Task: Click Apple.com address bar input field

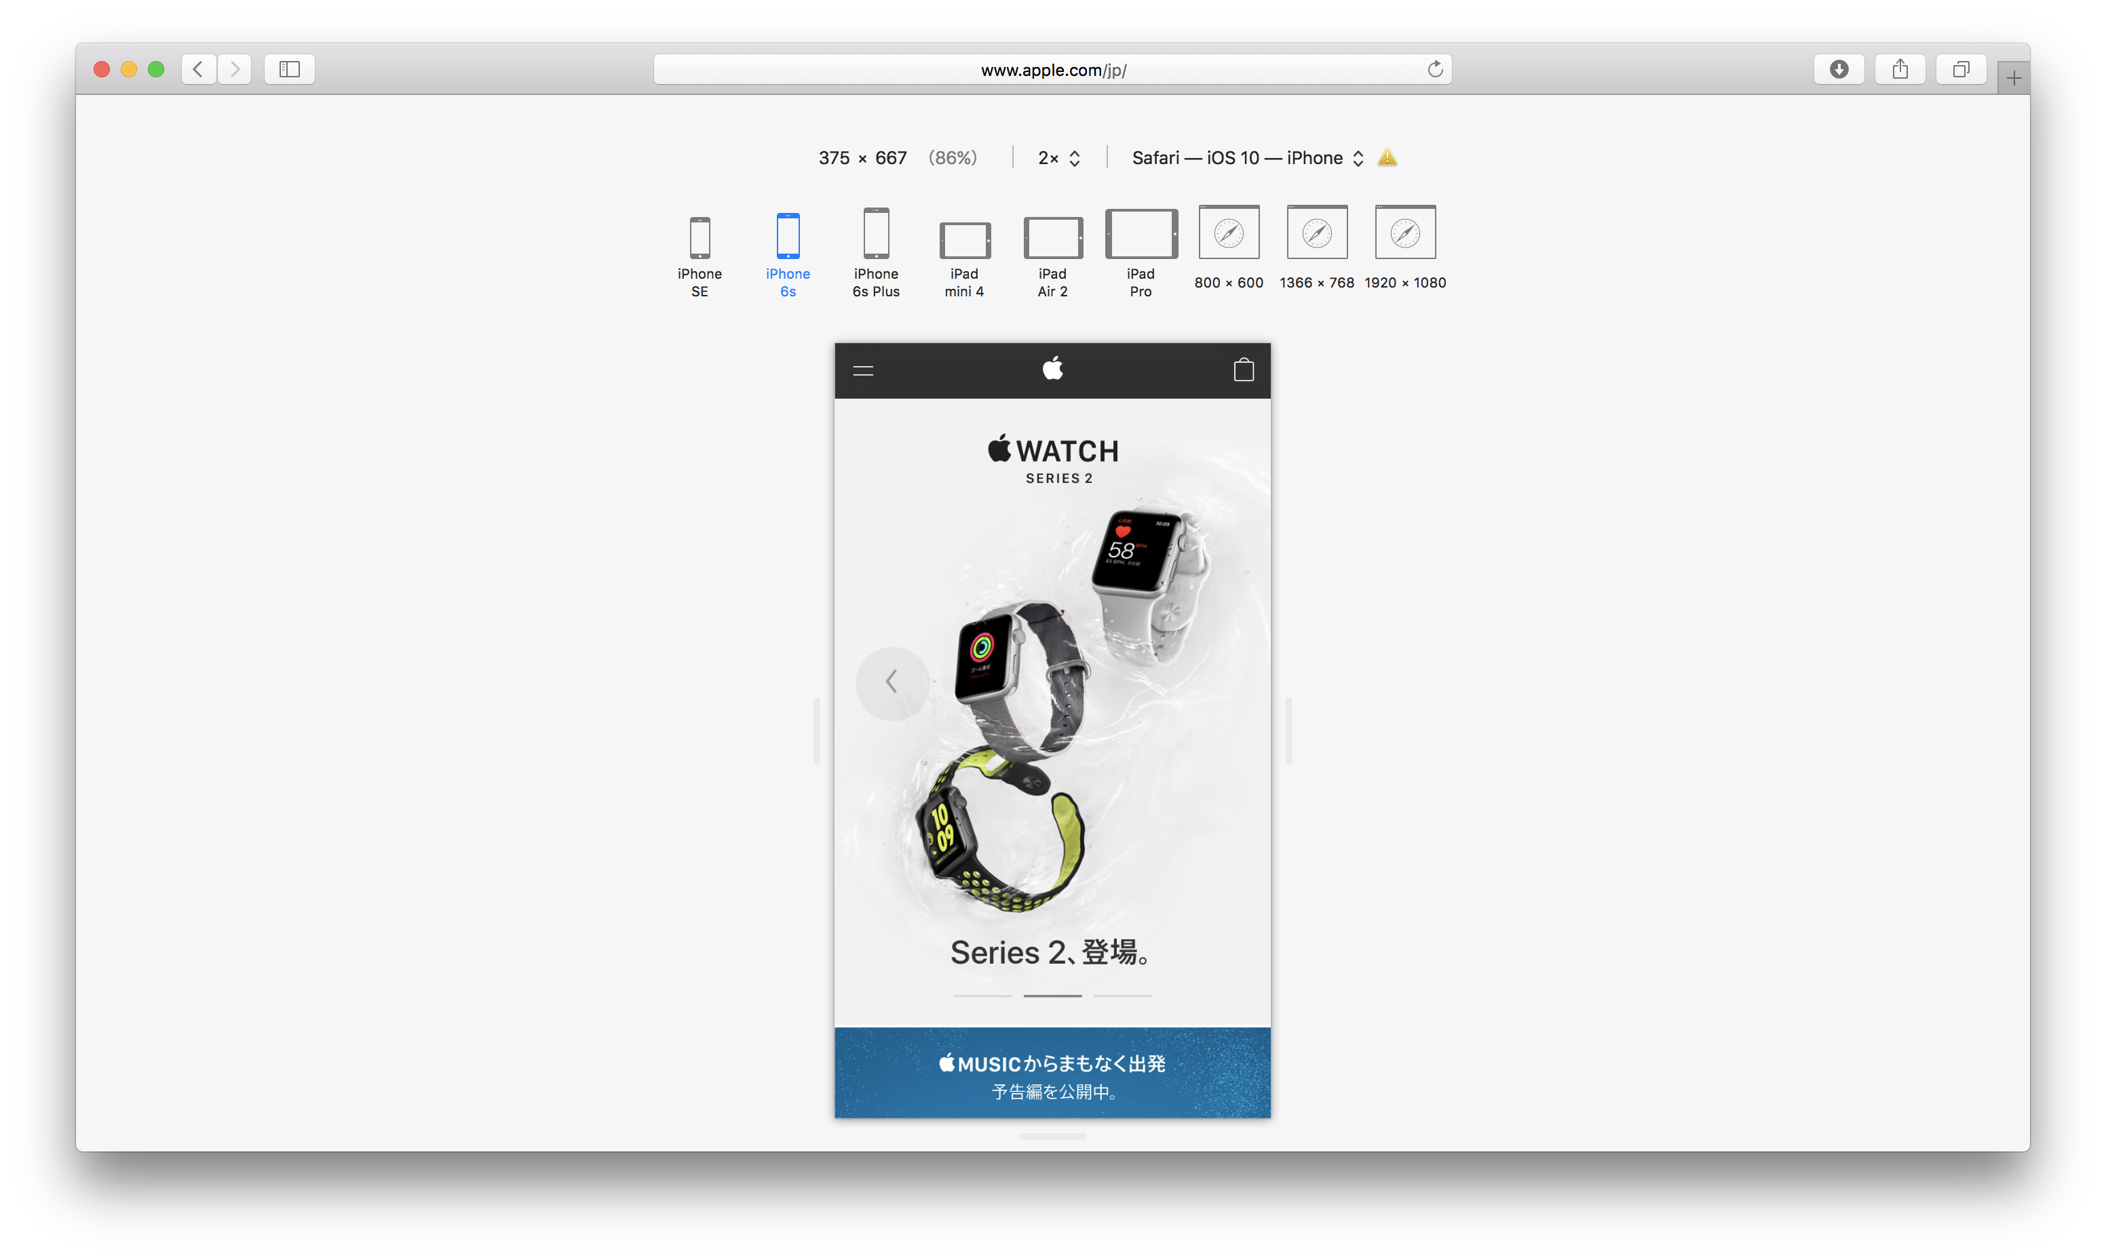Action: (1053, 68)
